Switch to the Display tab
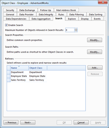 85,19
